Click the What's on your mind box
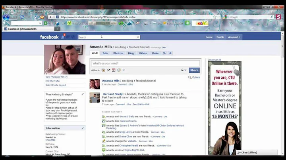286x160 pixels. pos(145,63)
